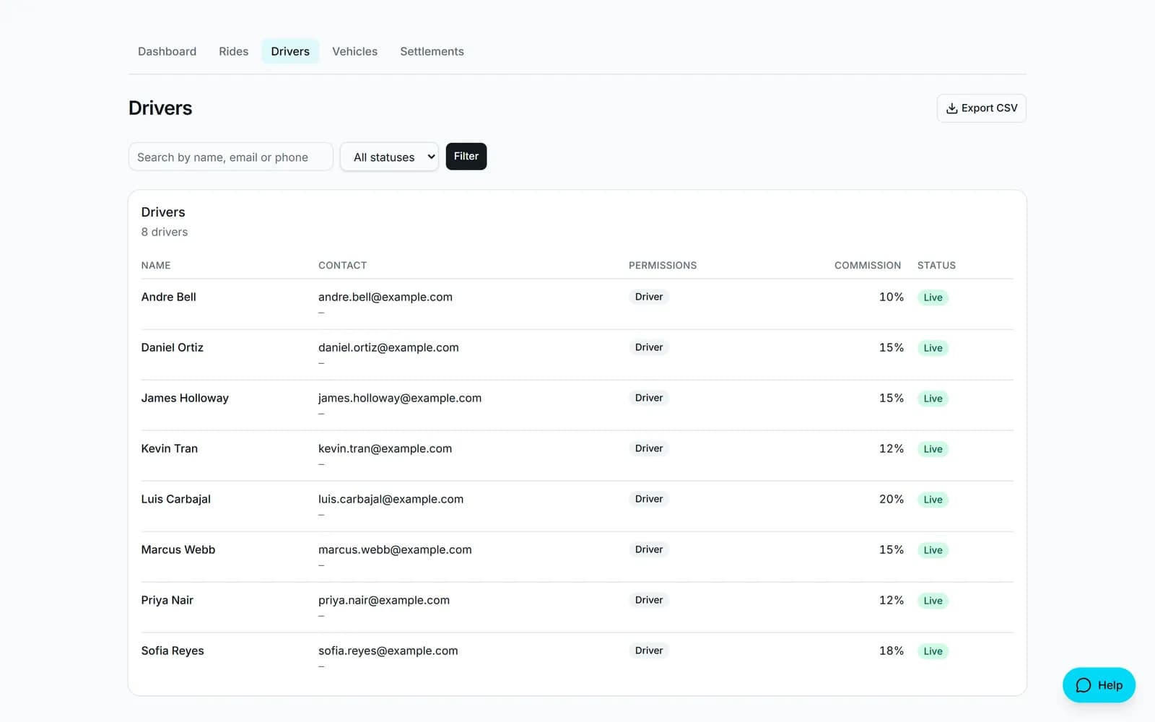Click the 8 drivers count text

165,232
